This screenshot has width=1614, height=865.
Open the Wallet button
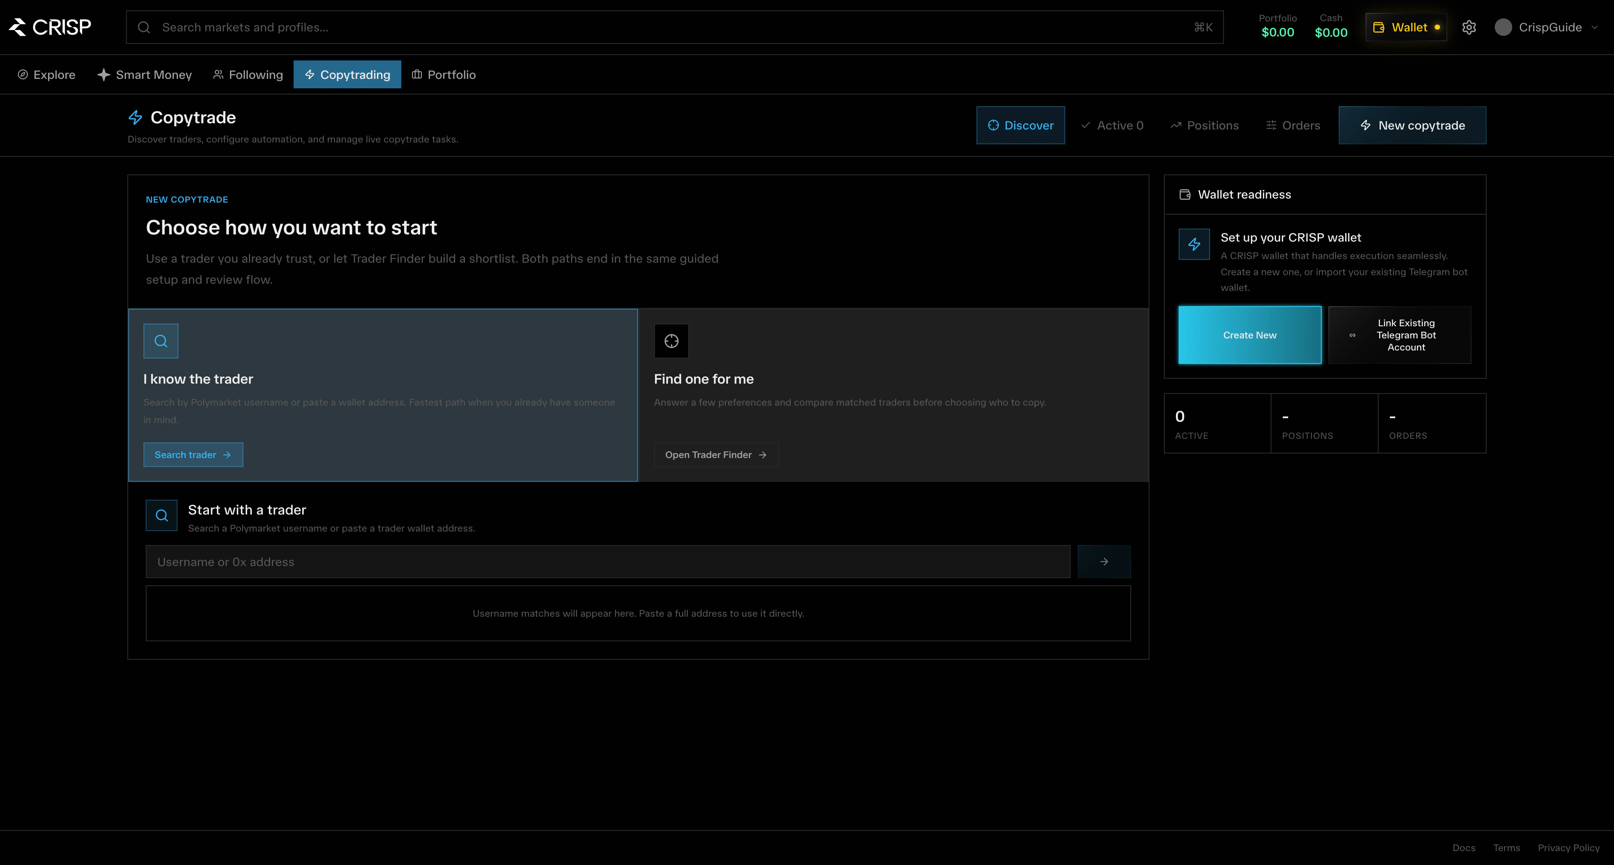click(1406, 27)
